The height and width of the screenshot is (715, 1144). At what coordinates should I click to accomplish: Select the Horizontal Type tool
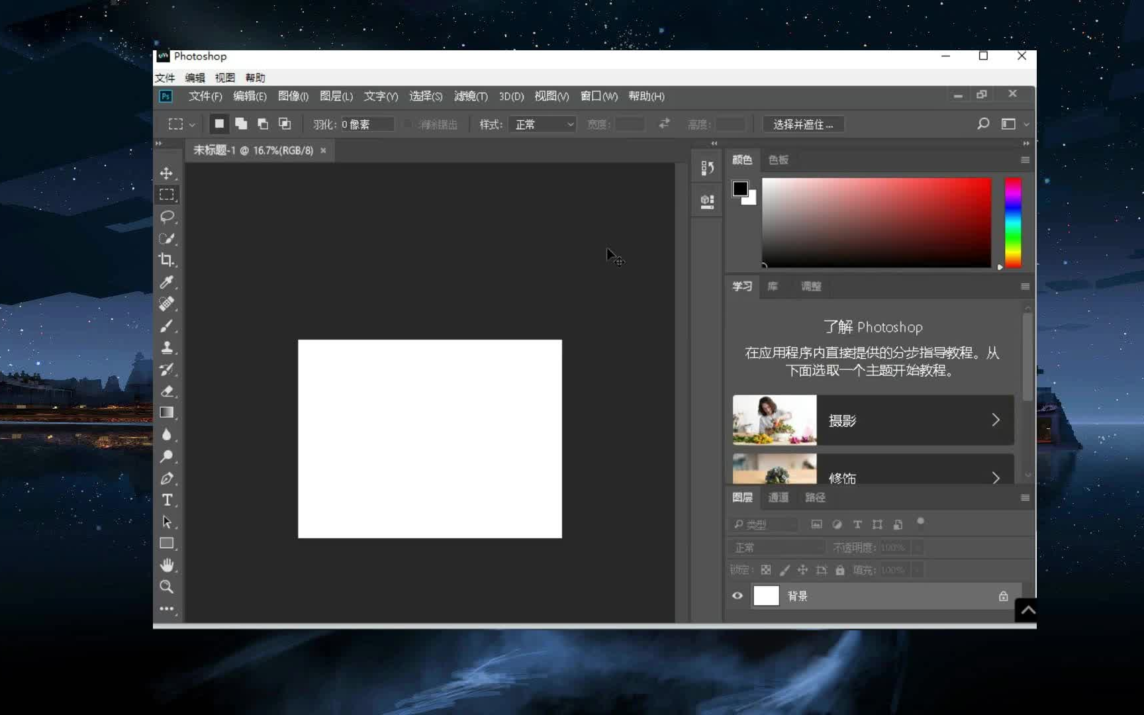click(167, 501)
